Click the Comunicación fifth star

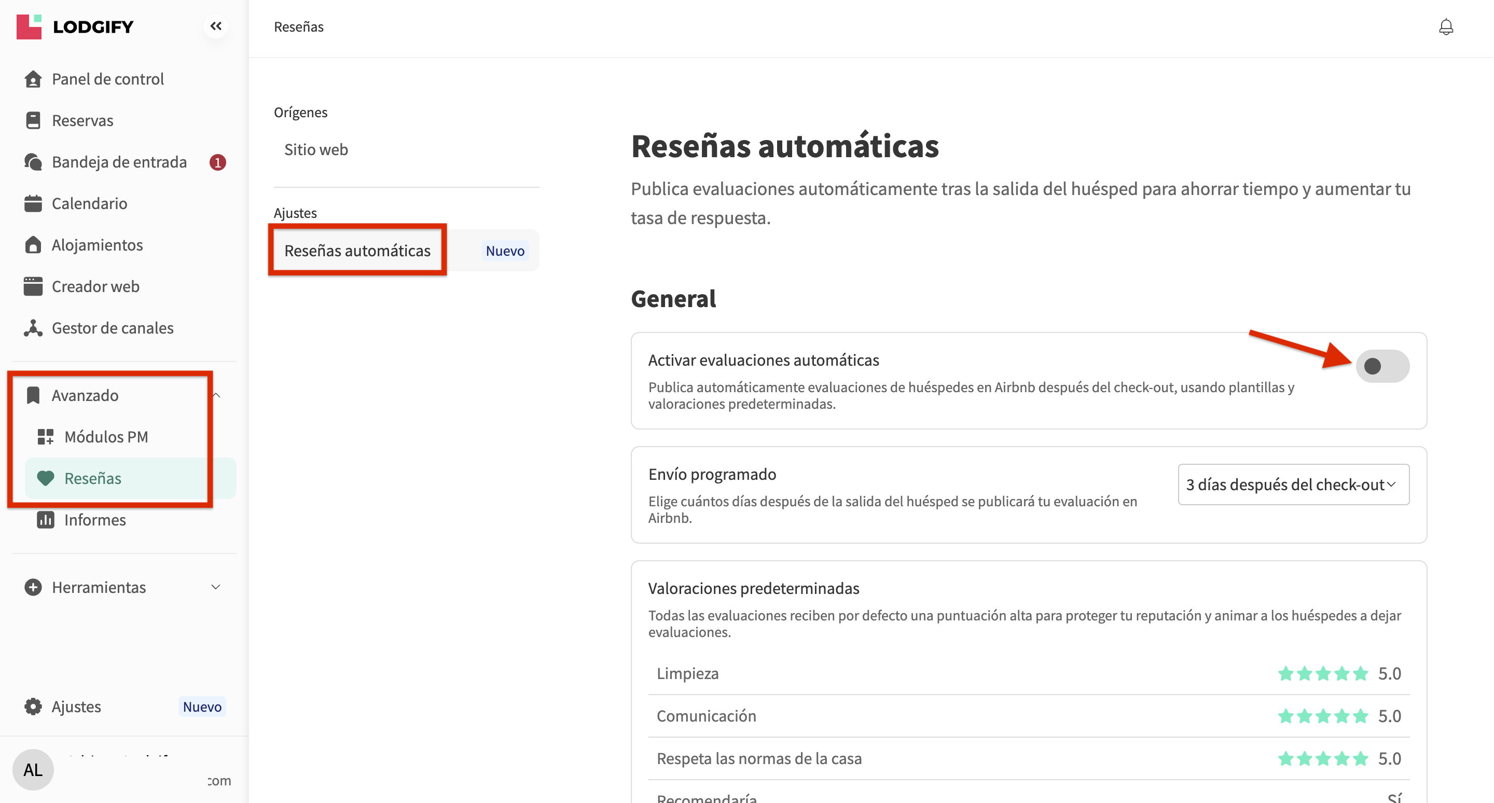click(x=1360, y=716)
